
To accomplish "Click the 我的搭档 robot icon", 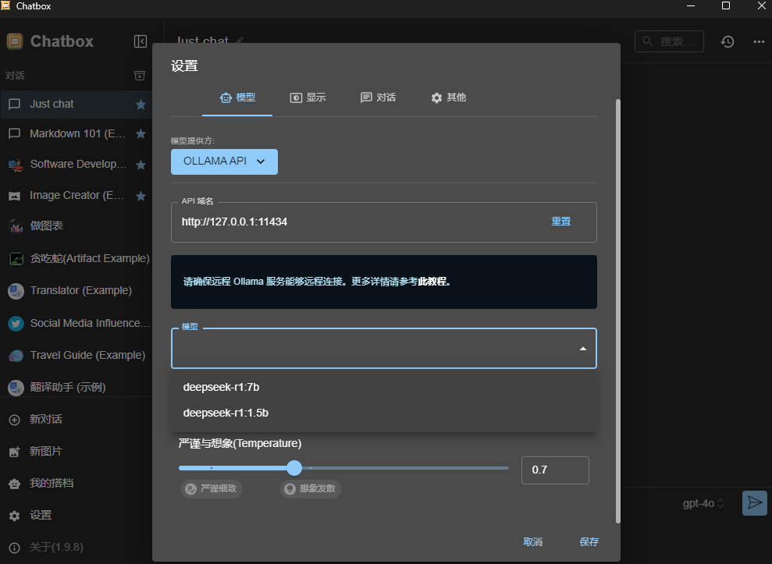I will coord(15,484).
